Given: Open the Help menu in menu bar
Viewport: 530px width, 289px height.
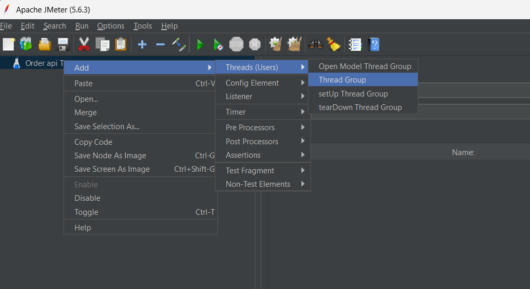Looking at the screenshot, I should tap(170, 26).
